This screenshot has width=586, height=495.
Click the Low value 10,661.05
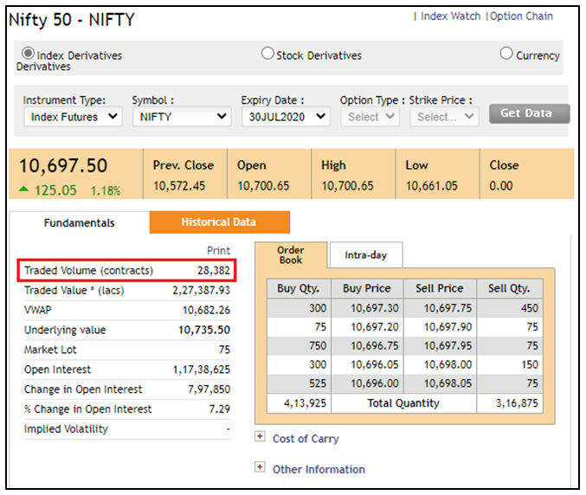tap(432, 186)
